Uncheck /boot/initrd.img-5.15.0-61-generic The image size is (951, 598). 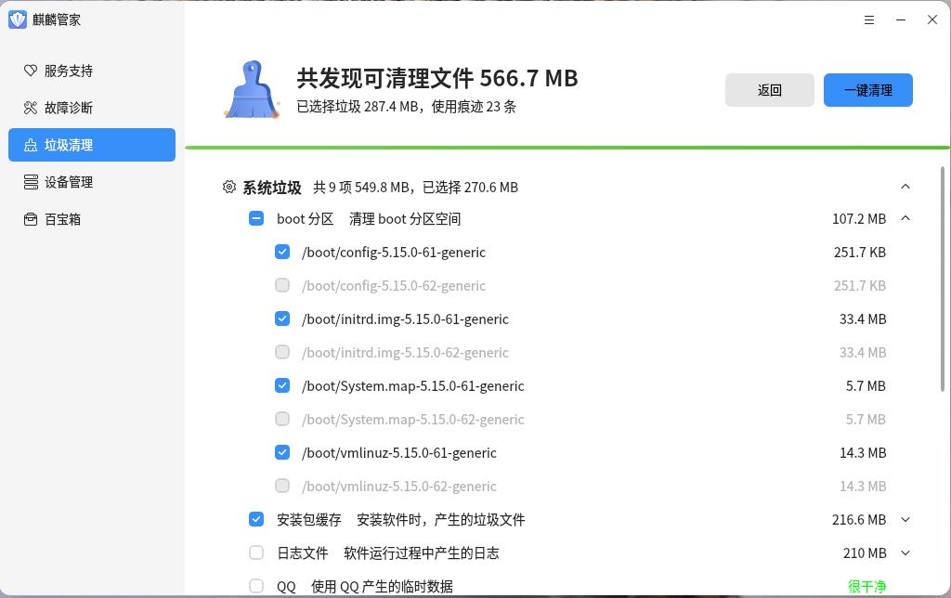[282, 318]
